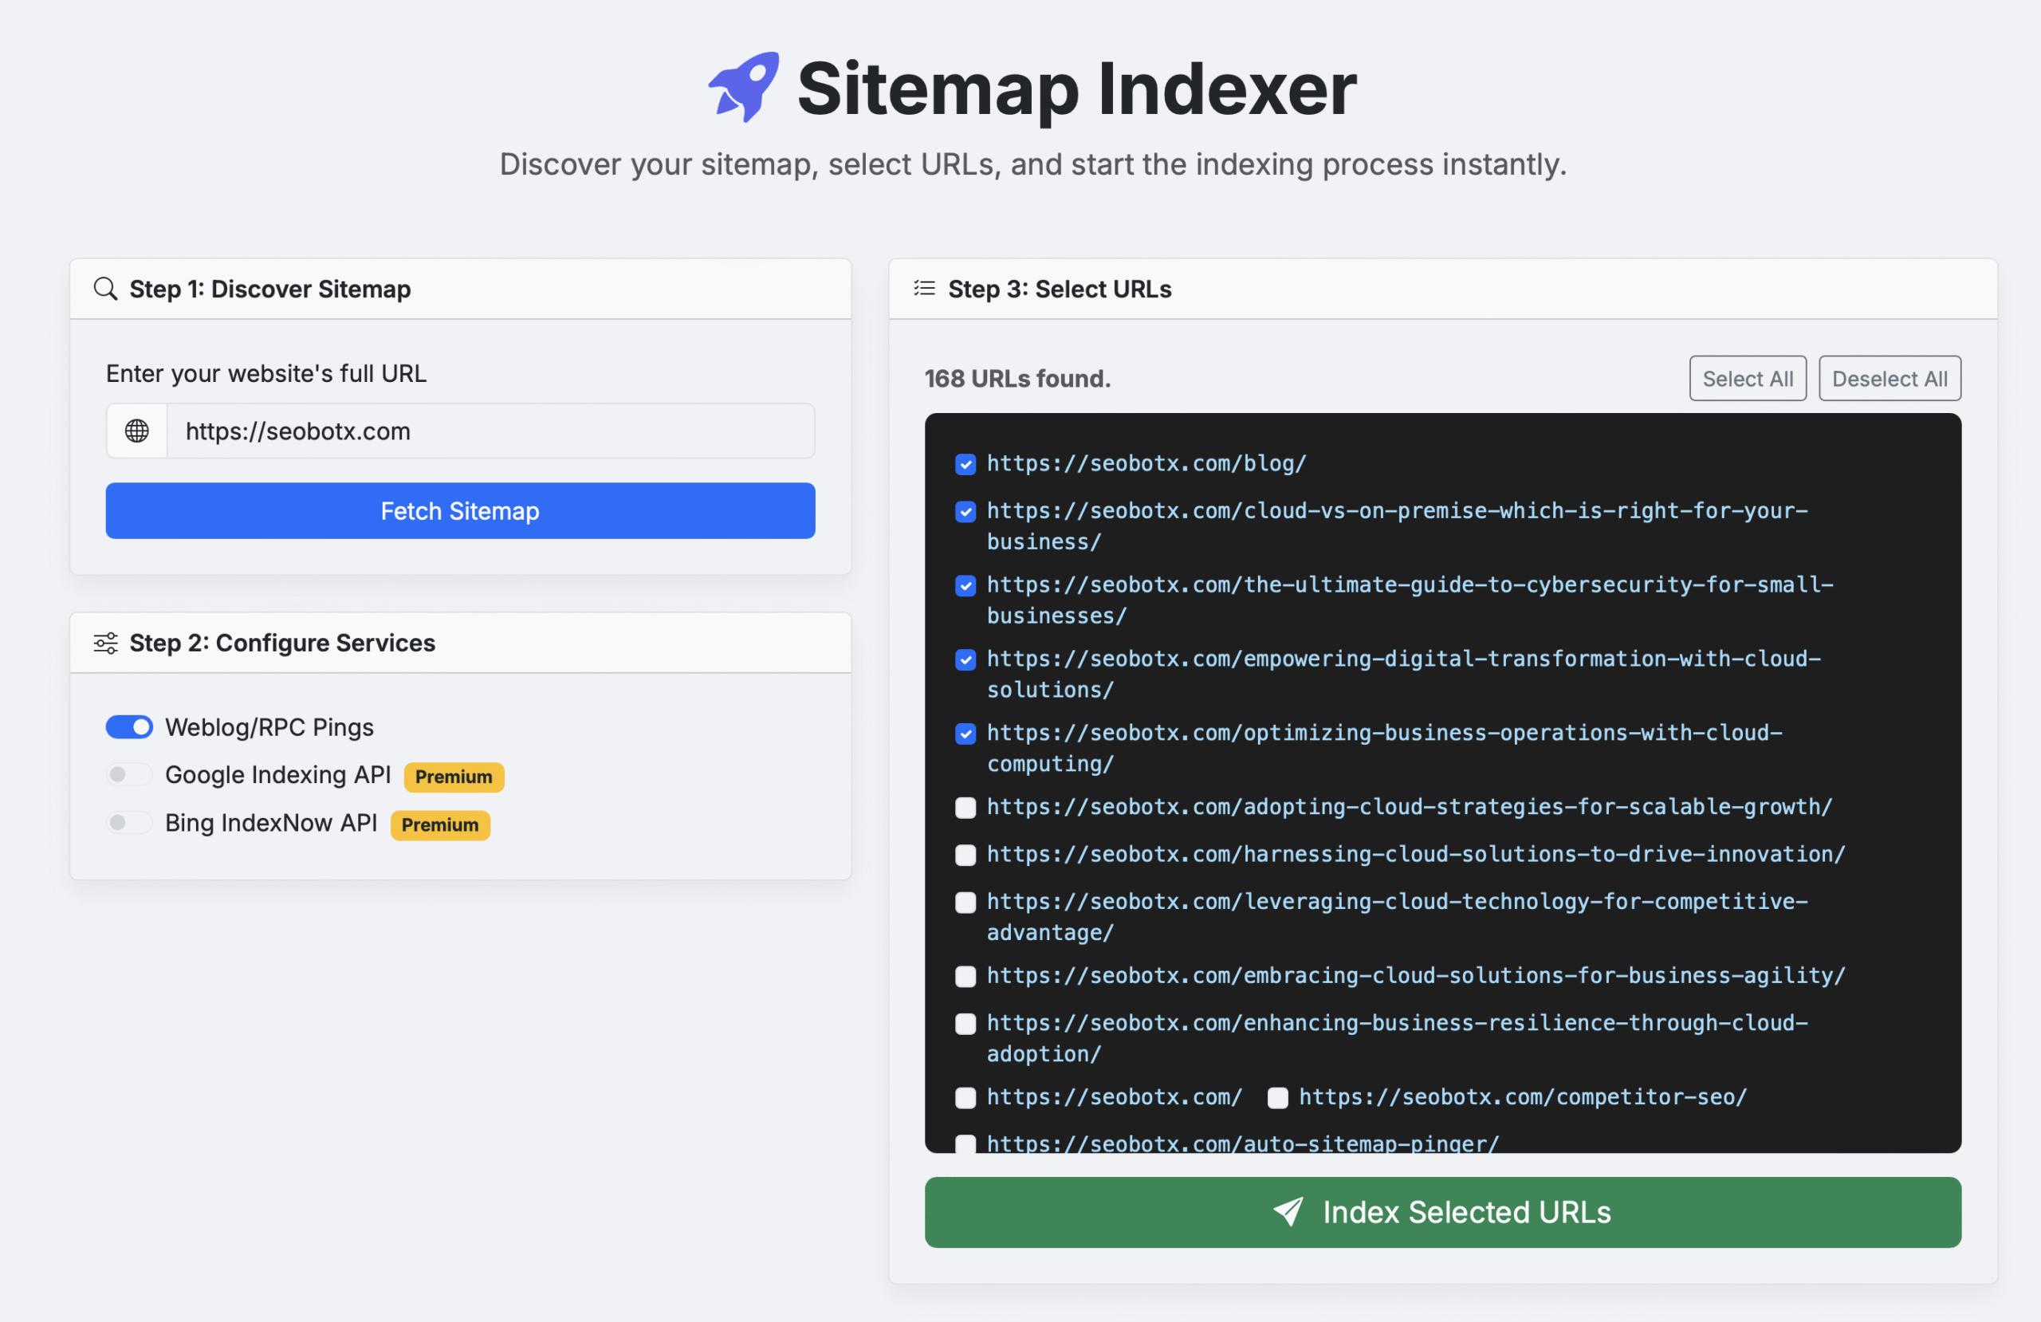Screen dimensions: 2041x1322
Task: Check the competitor-seo URL checkbox
Action: (x=1278, y=1097)
